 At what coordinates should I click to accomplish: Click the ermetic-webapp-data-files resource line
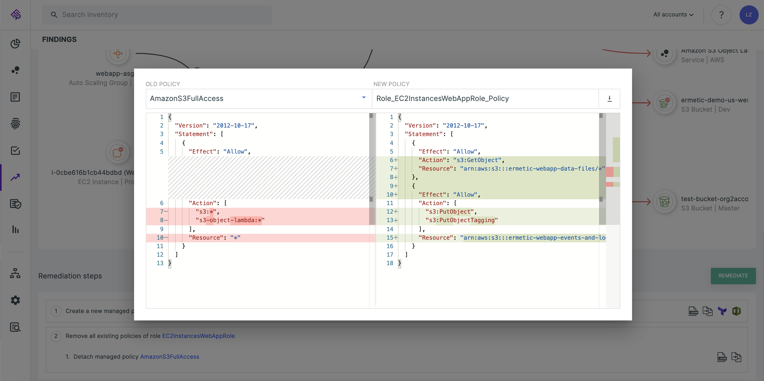tap(491, 169)
